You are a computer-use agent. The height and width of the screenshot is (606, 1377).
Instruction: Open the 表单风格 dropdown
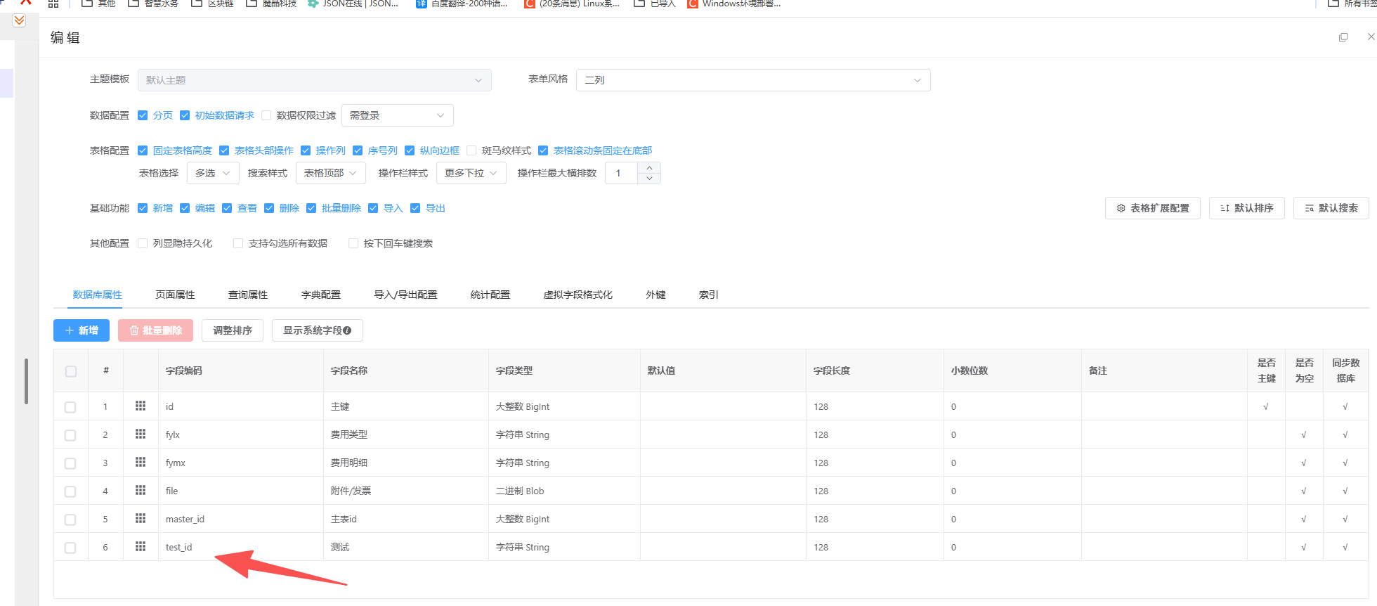(x=752, y=80)
